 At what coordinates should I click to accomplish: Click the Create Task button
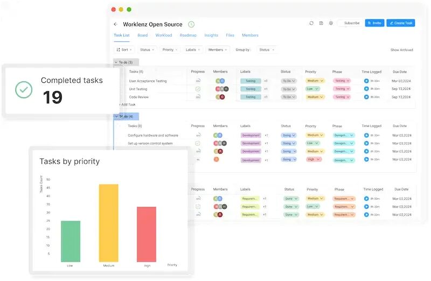[x=401, y=23]
